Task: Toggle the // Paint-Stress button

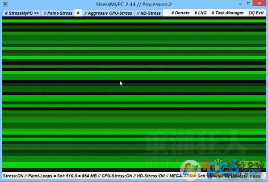Action: tap(58, 13)
